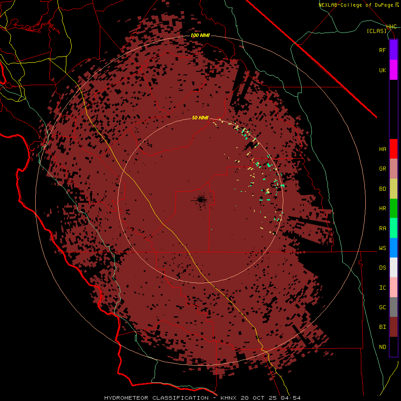Image resolution: width=401 pixels, height=401 pixels.
Task: Click the 'RF' legend label
Action: point(382,50)
